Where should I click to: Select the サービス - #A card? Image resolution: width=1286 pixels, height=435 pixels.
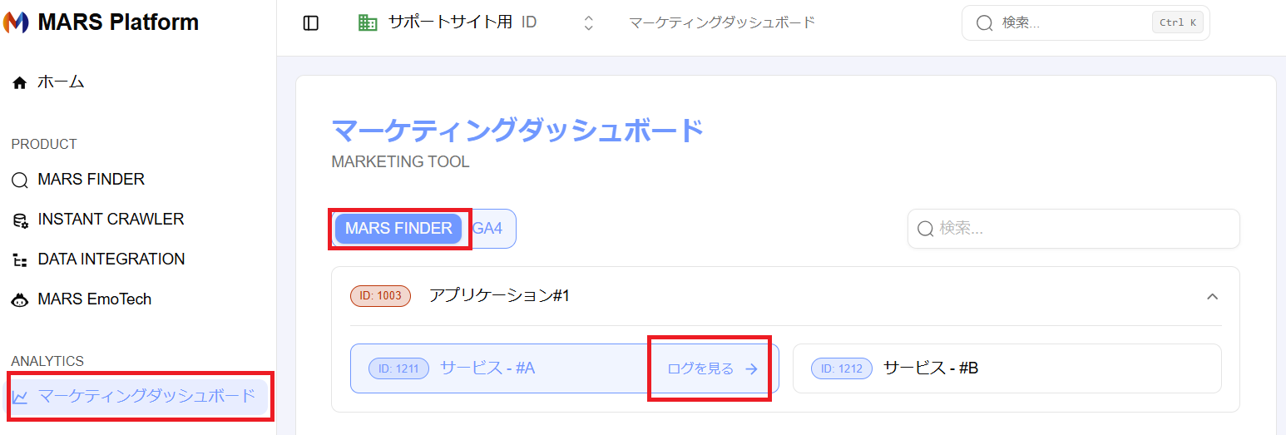[565, 368]
